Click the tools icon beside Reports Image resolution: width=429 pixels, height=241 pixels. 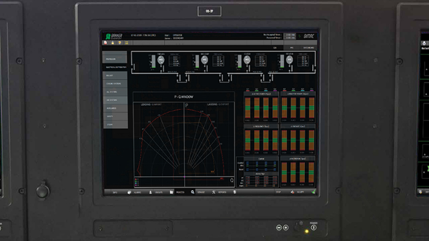[x=213, y=192]
